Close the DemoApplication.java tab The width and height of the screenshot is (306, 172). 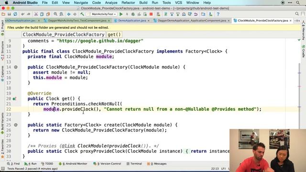tap(149, 21)
